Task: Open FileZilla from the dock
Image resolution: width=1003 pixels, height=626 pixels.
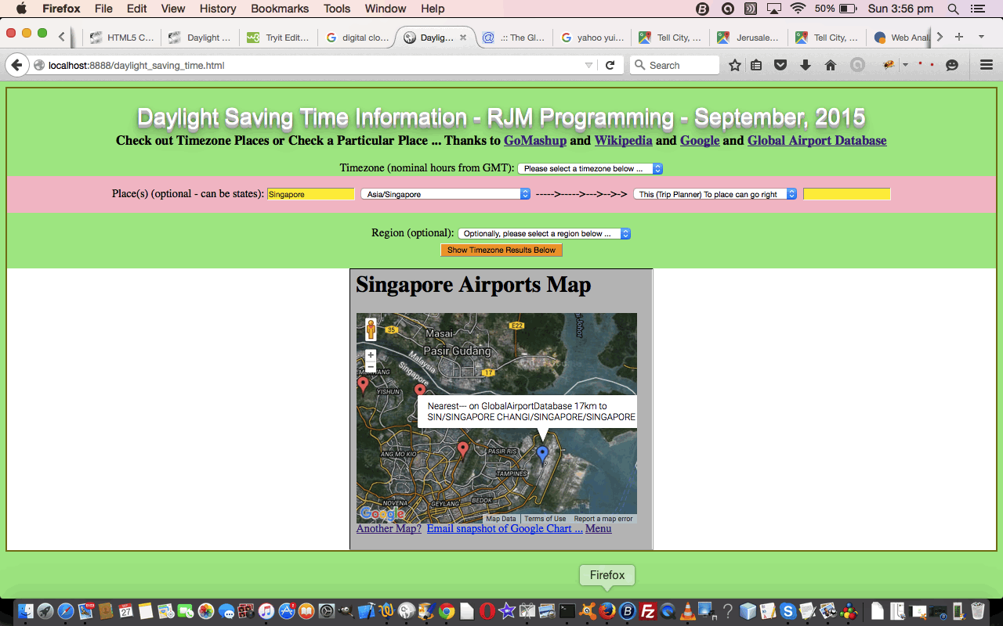Action: 647,611
